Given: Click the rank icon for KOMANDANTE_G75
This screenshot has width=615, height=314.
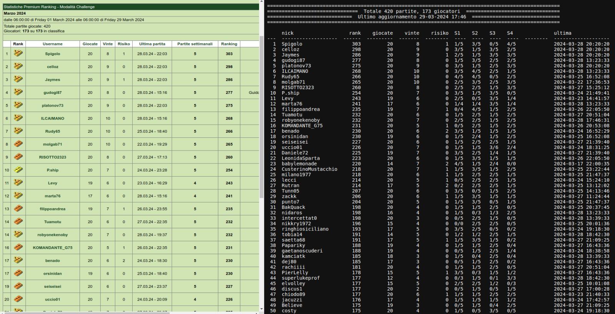Looking at the screenshot, I should tap(18, 247).
